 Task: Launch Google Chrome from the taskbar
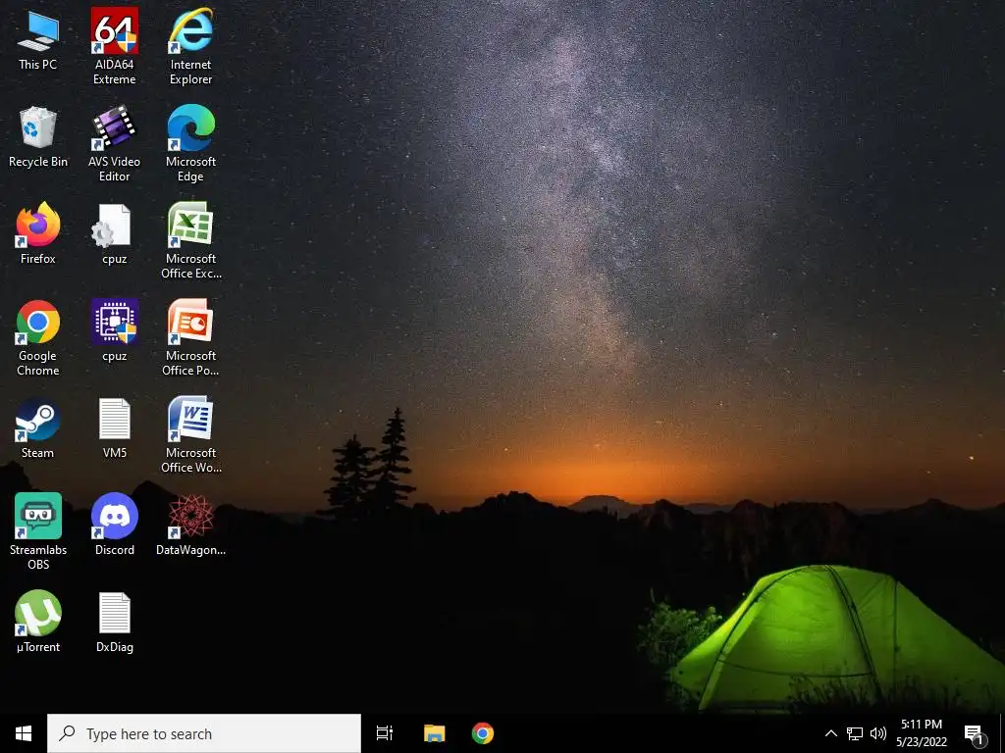483,733
